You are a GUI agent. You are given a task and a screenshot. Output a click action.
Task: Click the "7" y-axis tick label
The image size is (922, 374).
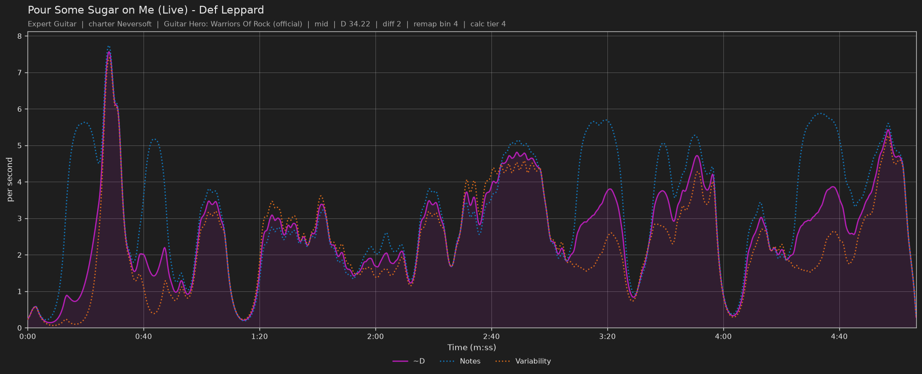point(19,73)
